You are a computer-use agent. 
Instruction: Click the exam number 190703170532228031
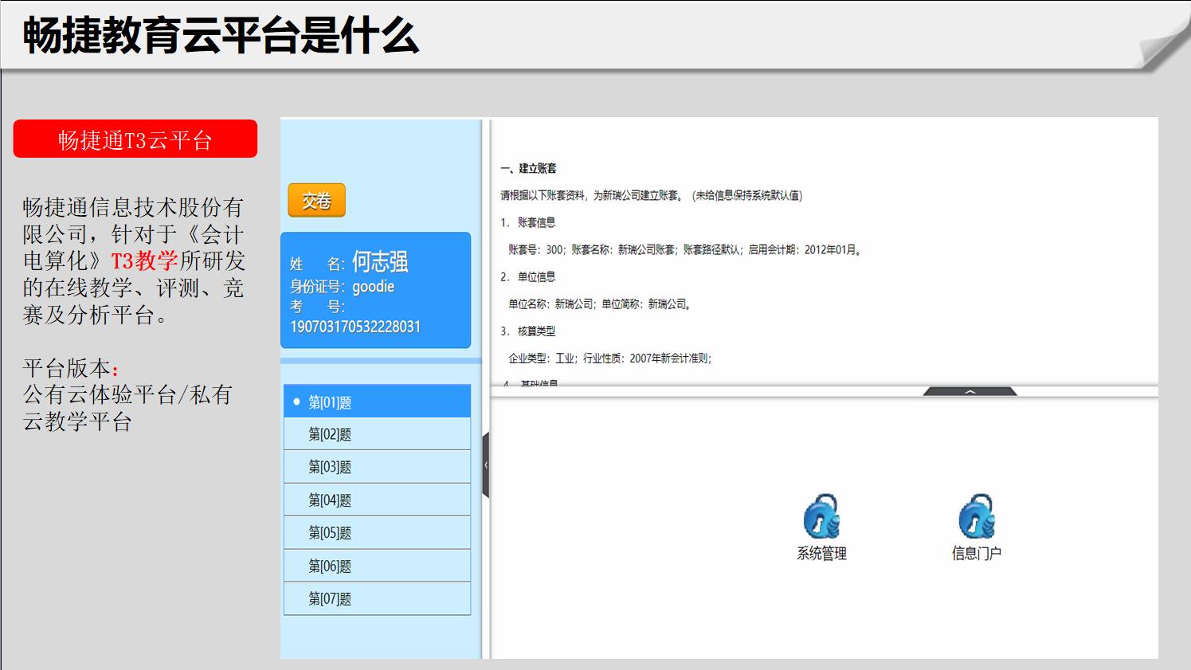355,327
